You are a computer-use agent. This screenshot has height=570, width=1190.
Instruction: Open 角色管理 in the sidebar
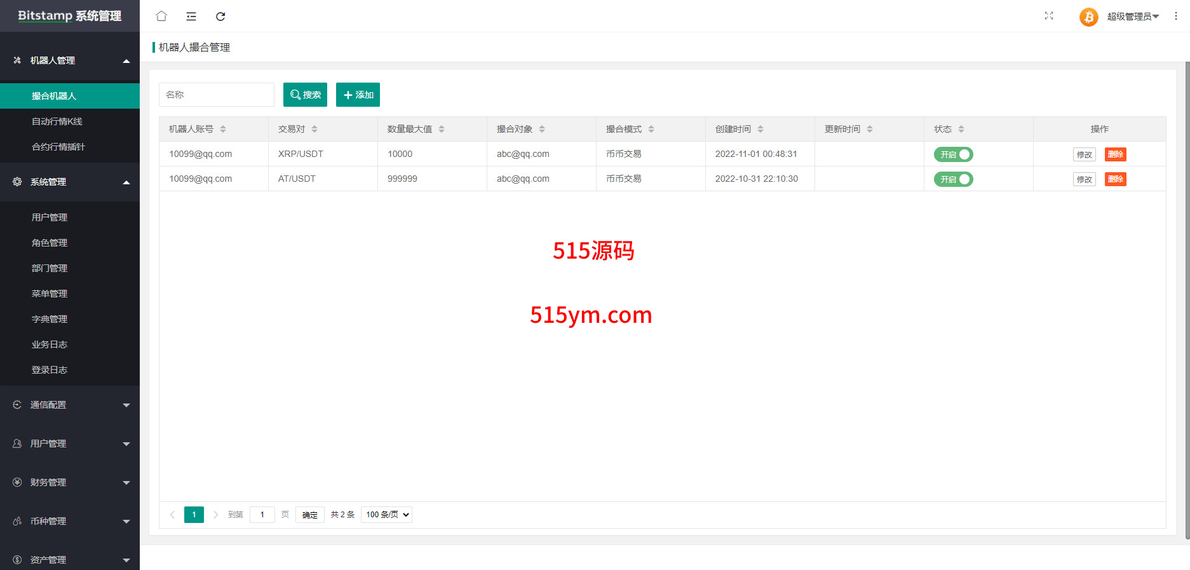(x=50, y=243)
